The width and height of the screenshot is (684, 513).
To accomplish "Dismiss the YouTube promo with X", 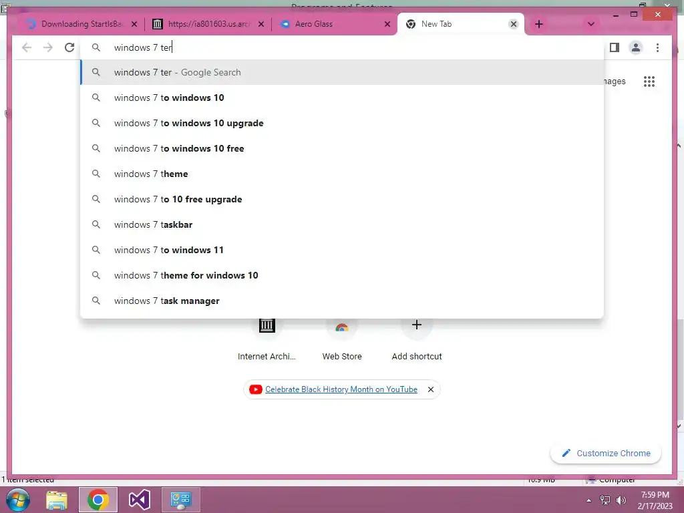I will click(431, 389).
